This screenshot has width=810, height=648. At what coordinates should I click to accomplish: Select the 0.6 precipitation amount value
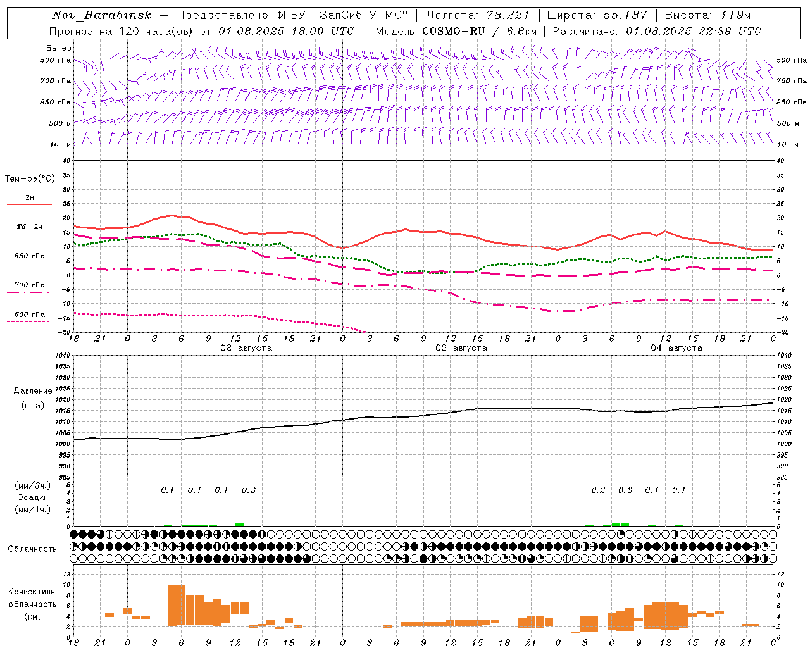click(x=625, y=490)
